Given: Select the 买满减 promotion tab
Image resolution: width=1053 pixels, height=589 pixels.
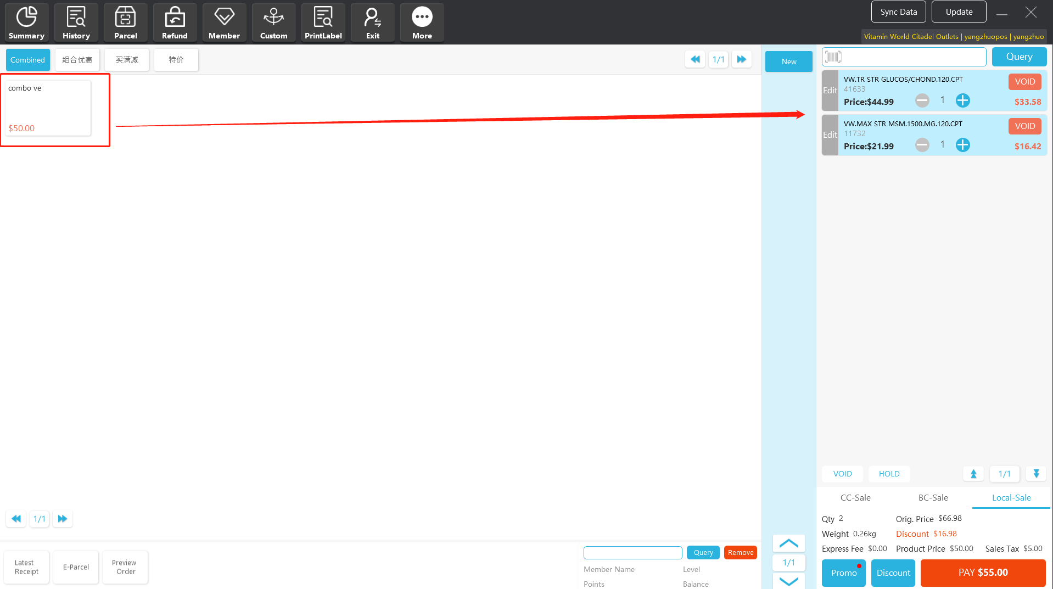Looking at the screenshot, I should [x=127, y=60].
